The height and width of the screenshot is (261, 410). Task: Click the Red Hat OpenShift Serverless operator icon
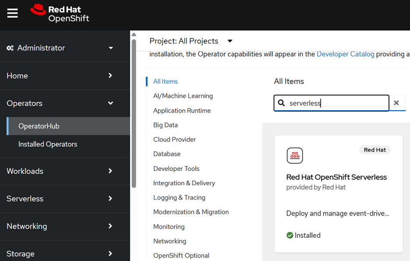(x=294, y=155)
